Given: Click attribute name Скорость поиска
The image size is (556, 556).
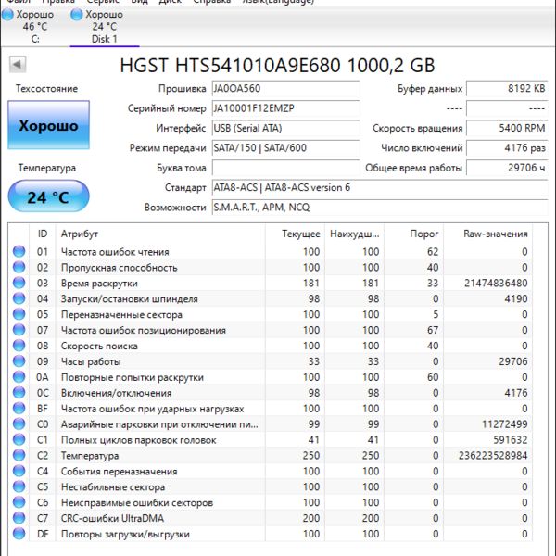Looking at the screenshot, I should click(x=99, y=346).
